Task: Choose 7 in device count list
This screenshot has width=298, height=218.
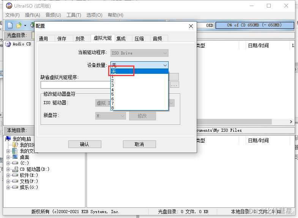Action: click(139, 103)
